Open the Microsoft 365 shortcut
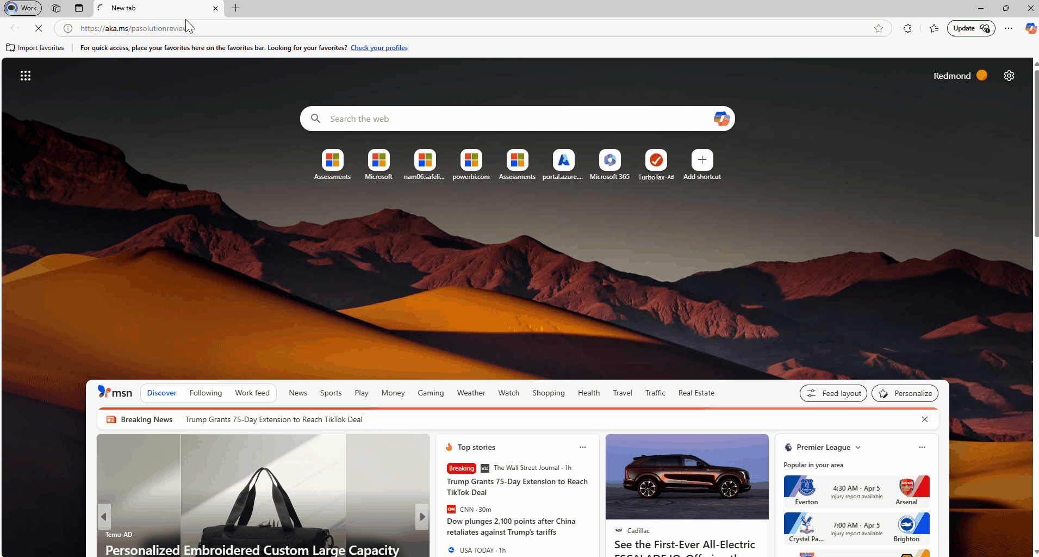Viewport: 1039px width, 557px height. (x=609, y=163)
